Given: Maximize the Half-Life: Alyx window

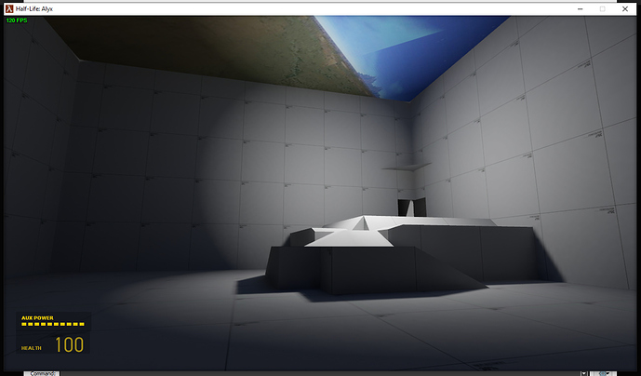Looking at the screenshot, I should (x=601, y=7).
